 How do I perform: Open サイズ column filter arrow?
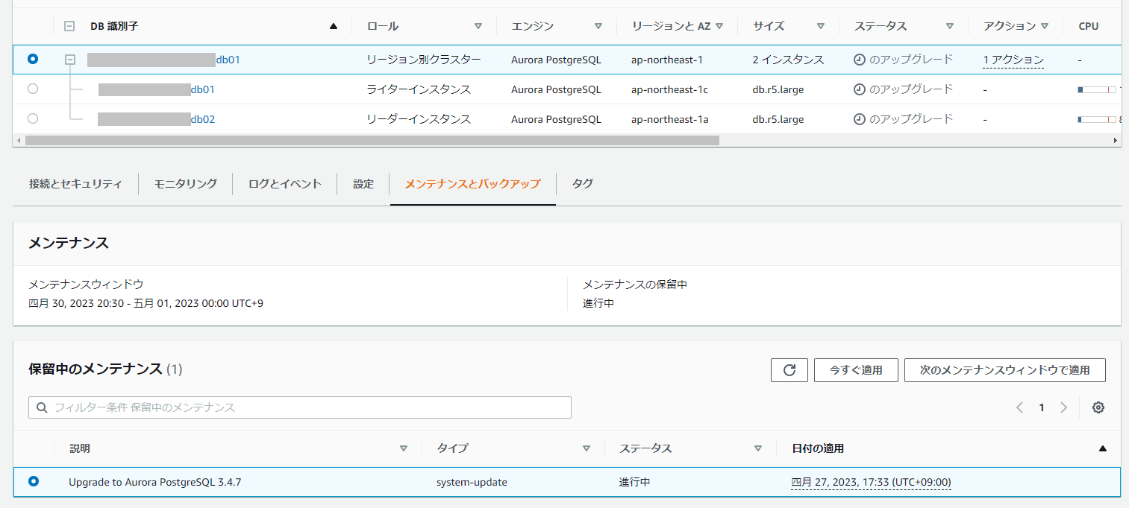click(821, 26)
